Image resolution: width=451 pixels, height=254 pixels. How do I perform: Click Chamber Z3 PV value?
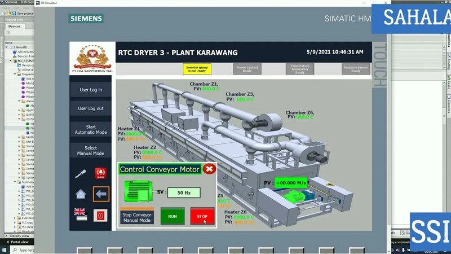(x=245, y=99)
